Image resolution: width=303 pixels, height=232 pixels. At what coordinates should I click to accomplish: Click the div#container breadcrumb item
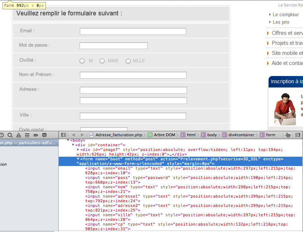click(x=238, y=135)
